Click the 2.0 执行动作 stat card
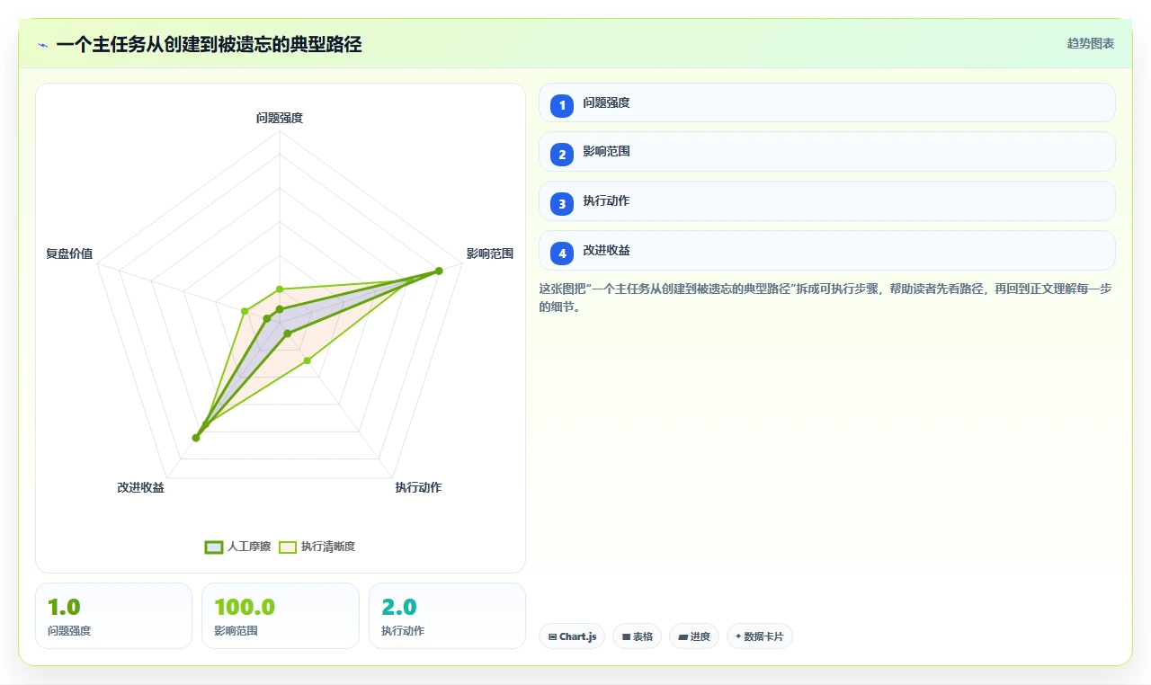Image resolution: width=1151 pixels, height=685 pixels. click(447, 616)
